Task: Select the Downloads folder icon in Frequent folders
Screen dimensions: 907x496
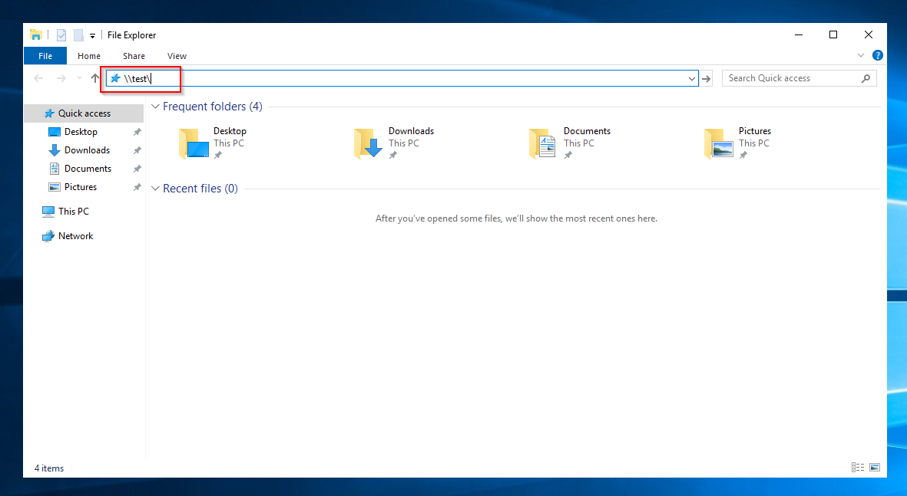Action: pos(369,143)
